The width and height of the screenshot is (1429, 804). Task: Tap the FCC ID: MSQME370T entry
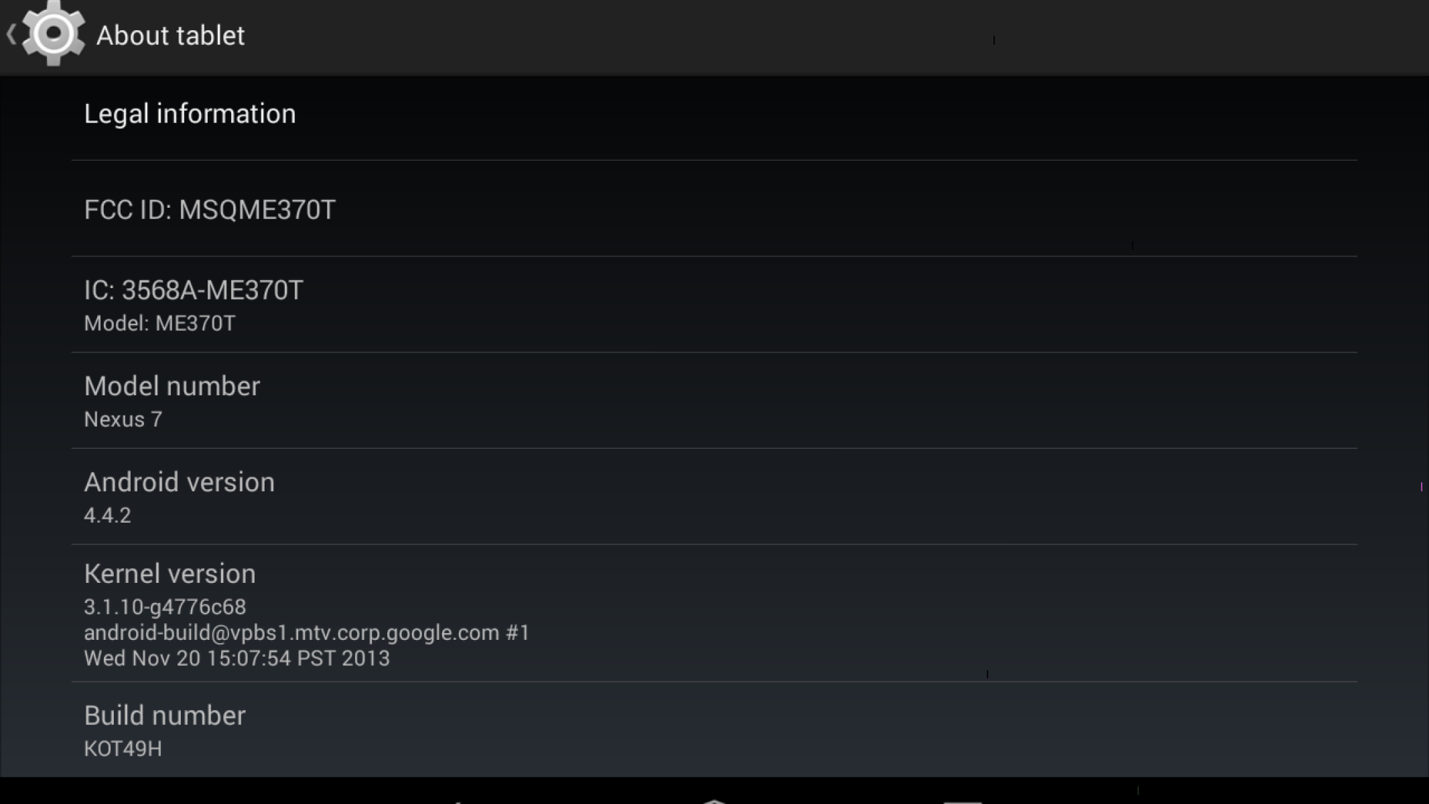714,209
